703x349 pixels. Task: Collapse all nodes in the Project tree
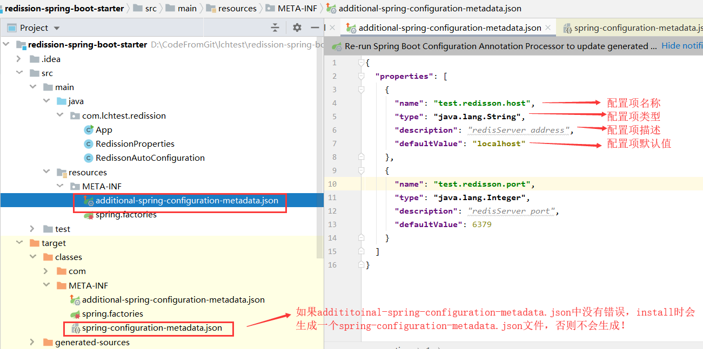pos(275,28)
